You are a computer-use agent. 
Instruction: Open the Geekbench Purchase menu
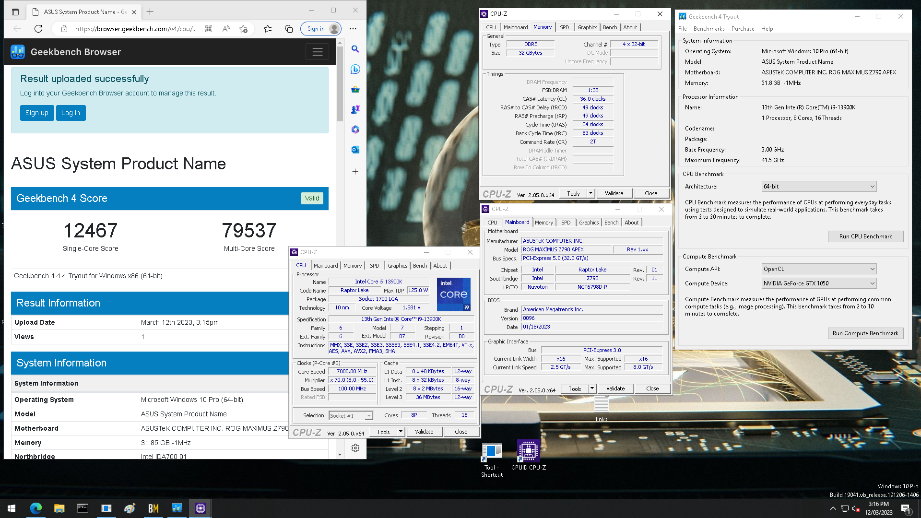point(743,29)
